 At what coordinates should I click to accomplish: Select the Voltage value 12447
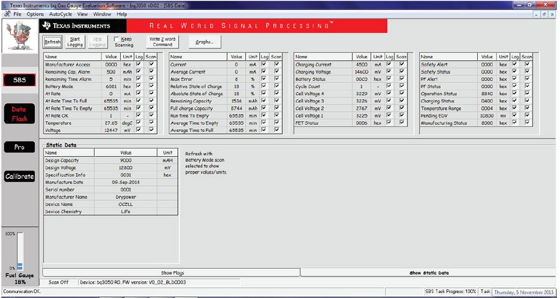[x=111, y=130]
